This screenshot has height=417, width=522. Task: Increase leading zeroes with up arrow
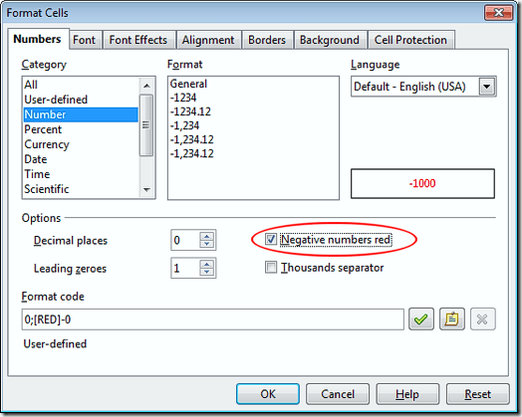pos(207,264)
